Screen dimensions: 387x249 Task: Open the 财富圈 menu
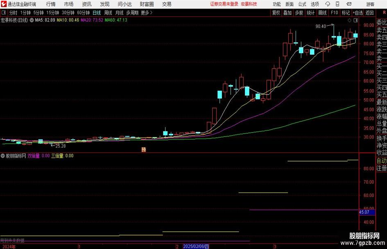[x=147, y=4]
